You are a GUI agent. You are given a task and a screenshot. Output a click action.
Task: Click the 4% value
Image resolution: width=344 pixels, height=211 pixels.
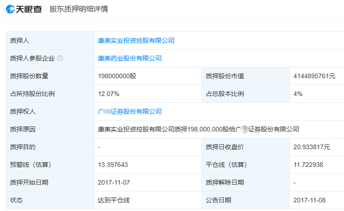[298, 94]
